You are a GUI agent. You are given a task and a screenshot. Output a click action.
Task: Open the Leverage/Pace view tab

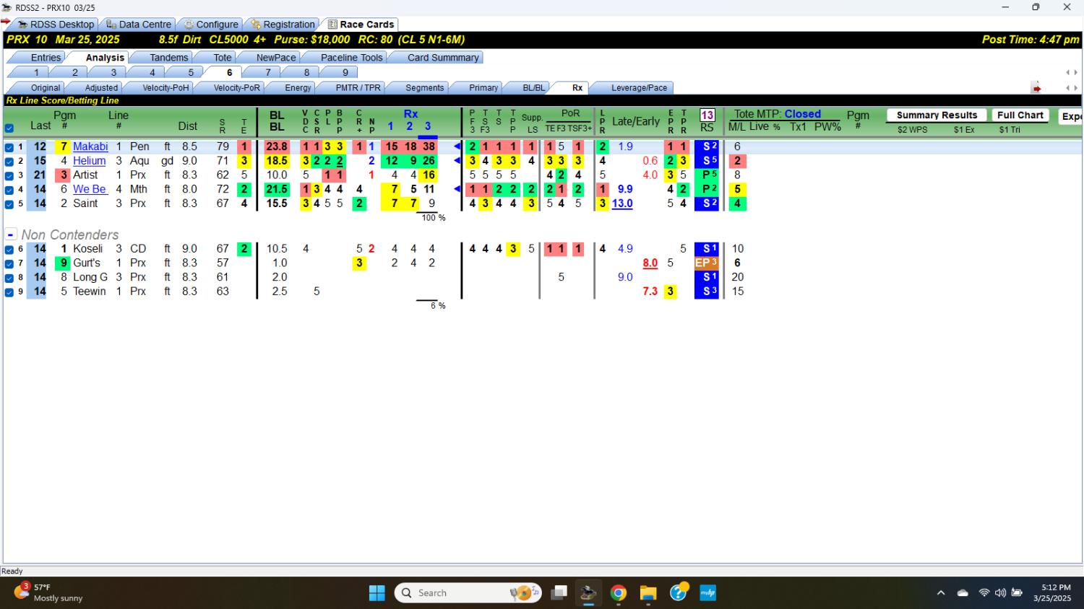pyautogui.click(x=640, y=88)
